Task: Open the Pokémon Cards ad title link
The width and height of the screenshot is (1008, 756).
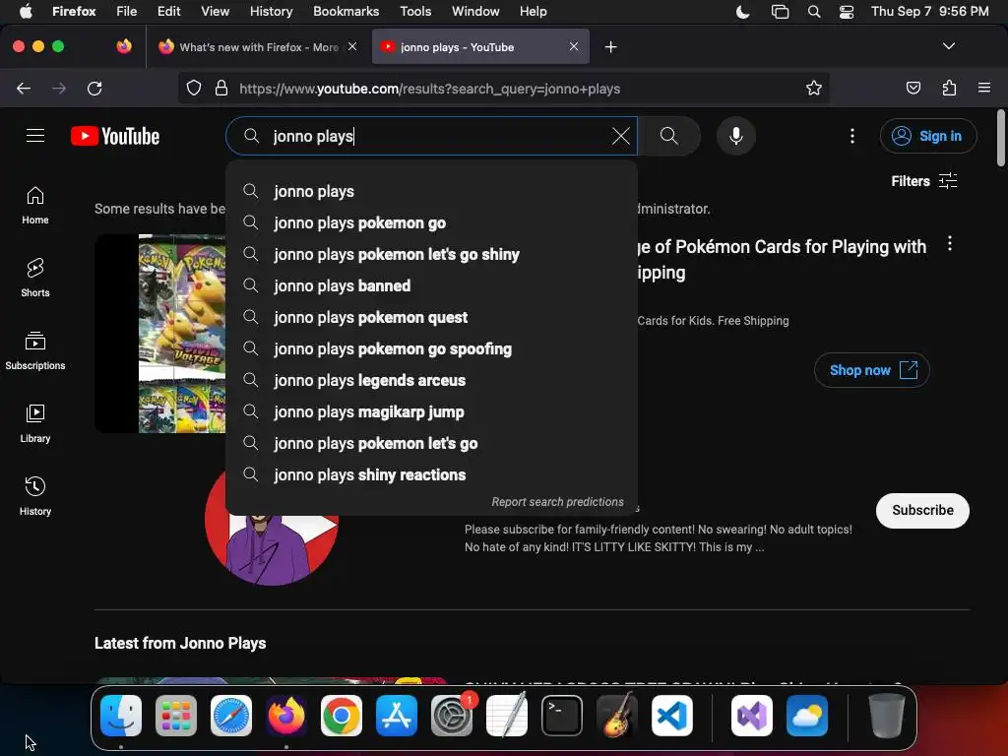Action: tap(781, 259)
